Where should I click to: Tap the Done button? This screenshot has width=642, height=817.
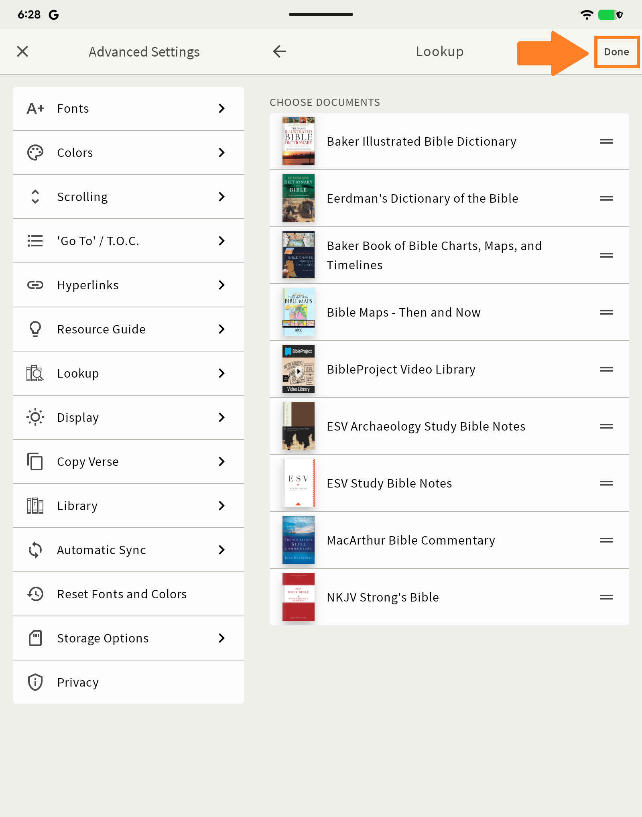coord(617,52)
